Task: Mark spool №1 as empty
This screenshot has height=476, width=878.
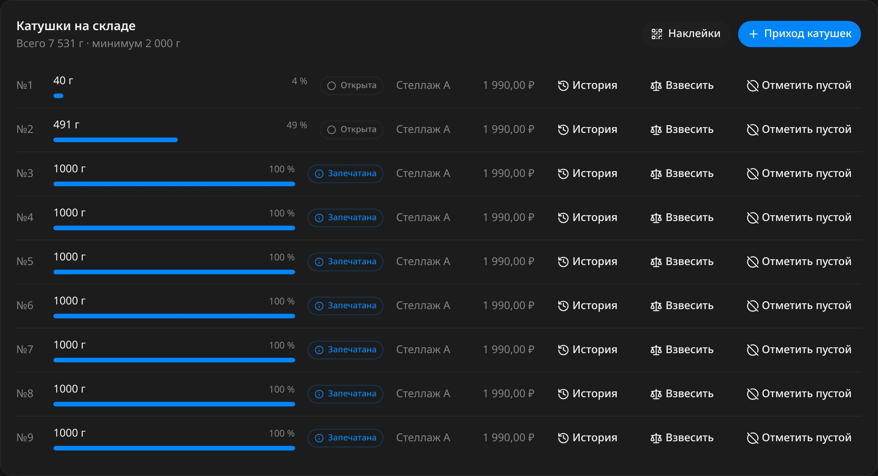Action: 799,85
